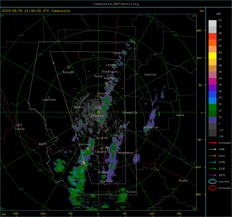Click the Calgary city label
232x217 pixels.
(101, 152)
